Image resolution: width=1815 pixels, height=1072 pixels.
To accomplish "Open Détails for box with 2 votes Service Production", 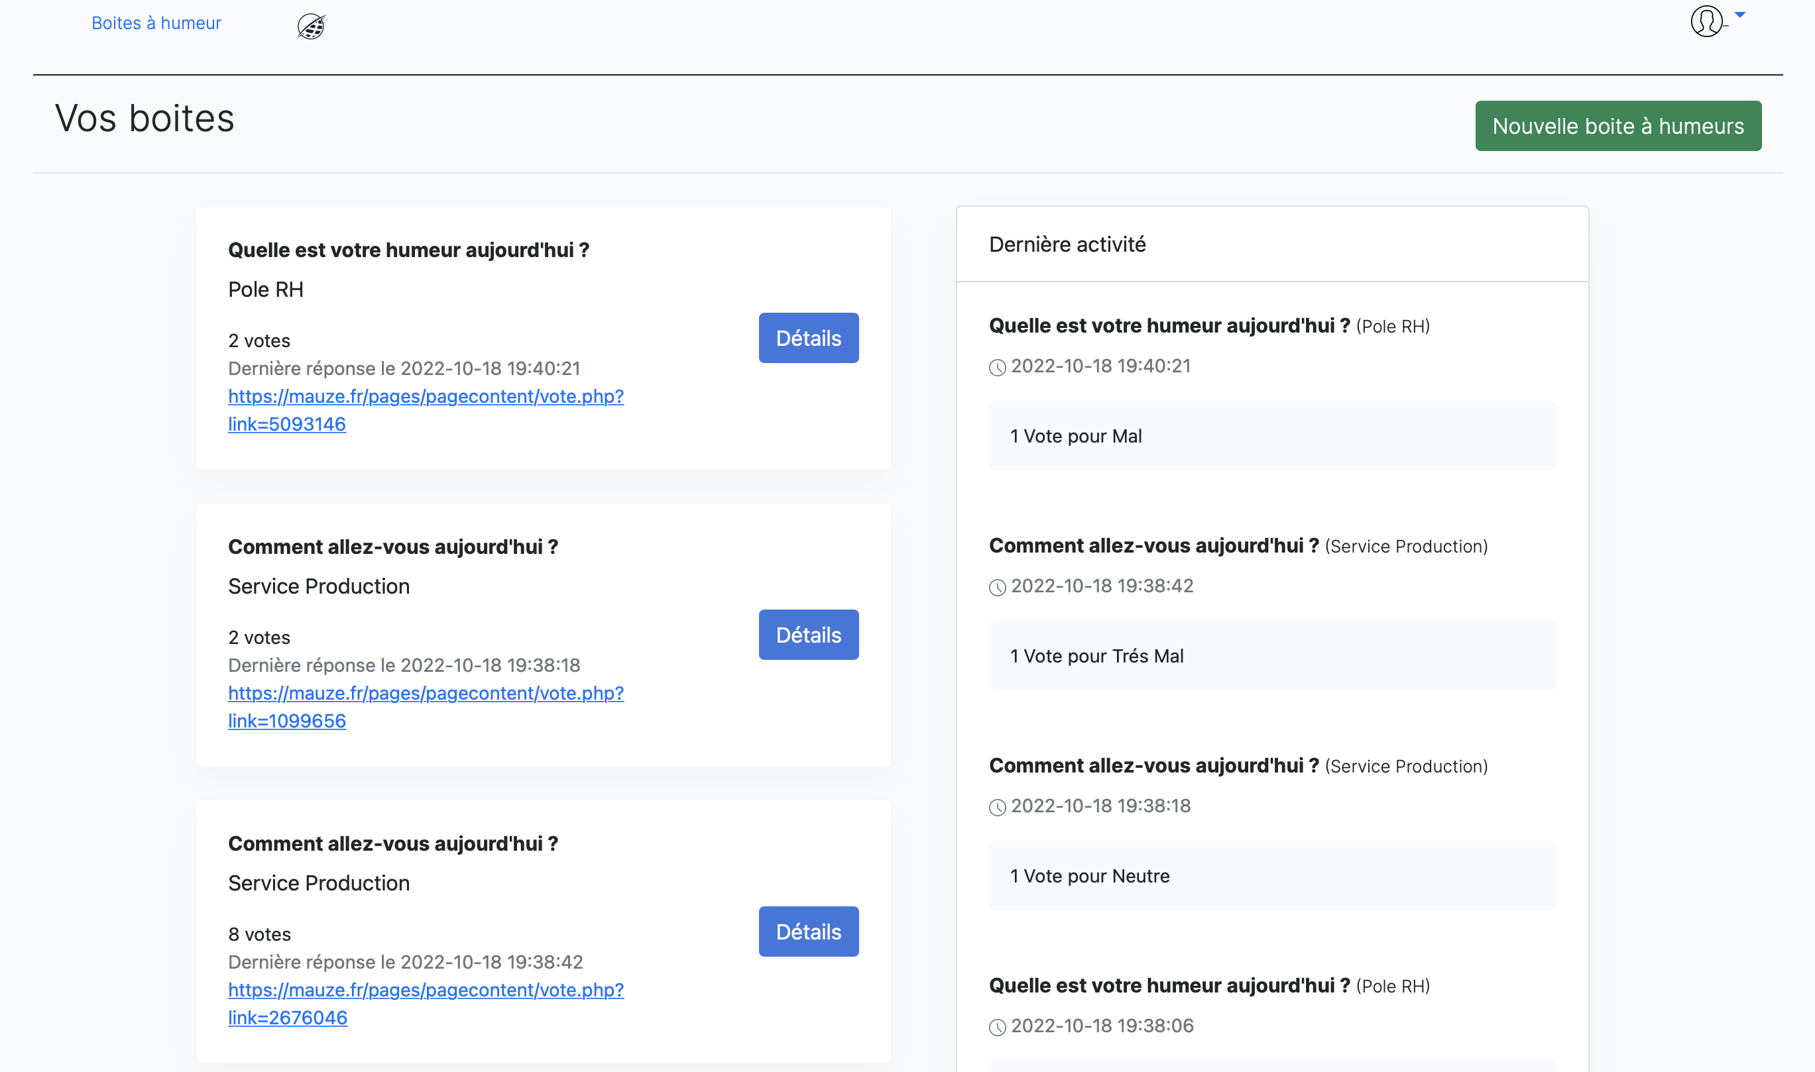I will click(808, 635).
